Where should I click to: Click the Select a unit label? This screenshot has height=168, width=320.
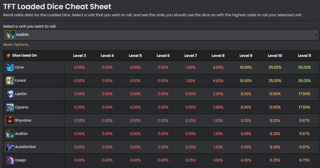30,26
